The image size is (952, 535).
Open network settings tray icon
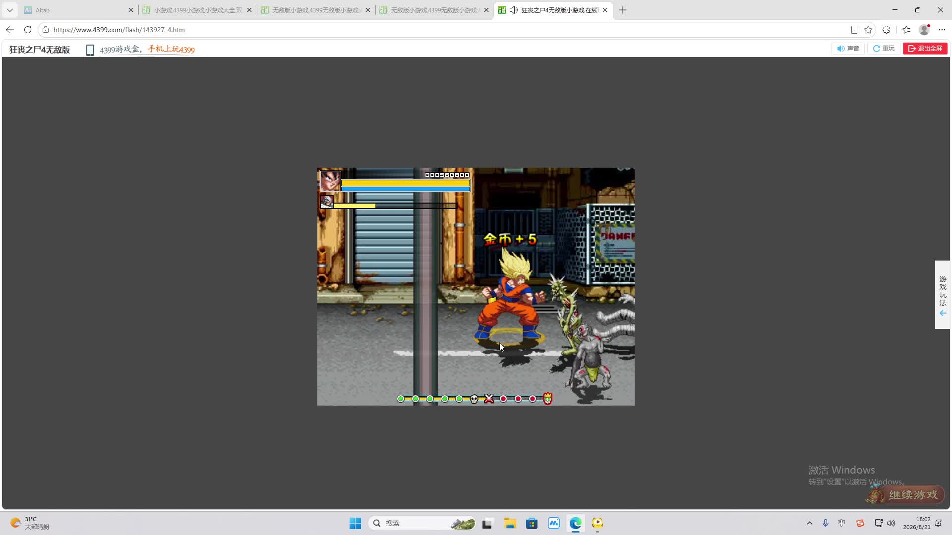click(879, 523)
